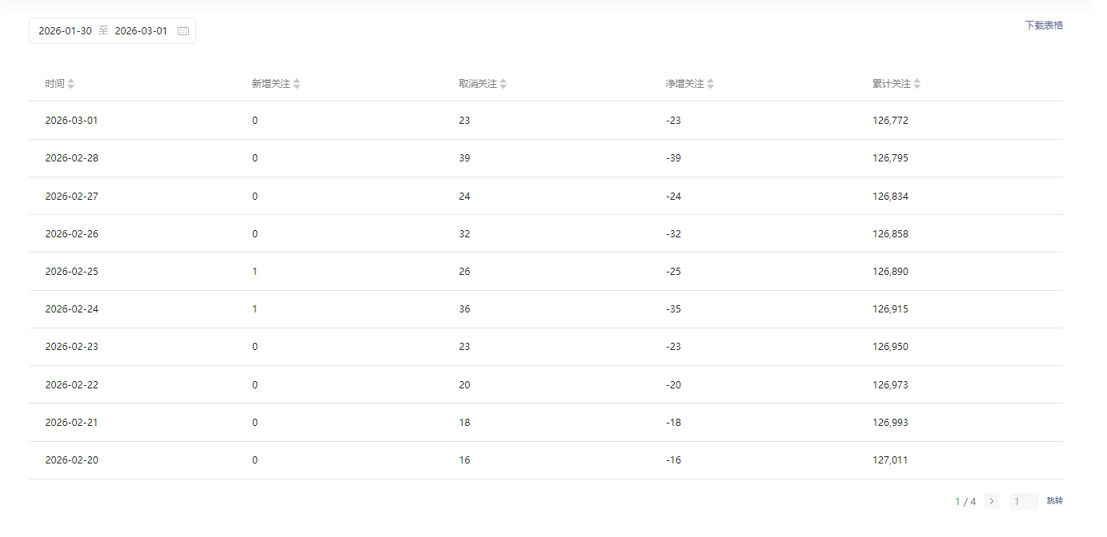
Task: Select the 127,011 cumulative cell
Action: click(x=890, y=460)
